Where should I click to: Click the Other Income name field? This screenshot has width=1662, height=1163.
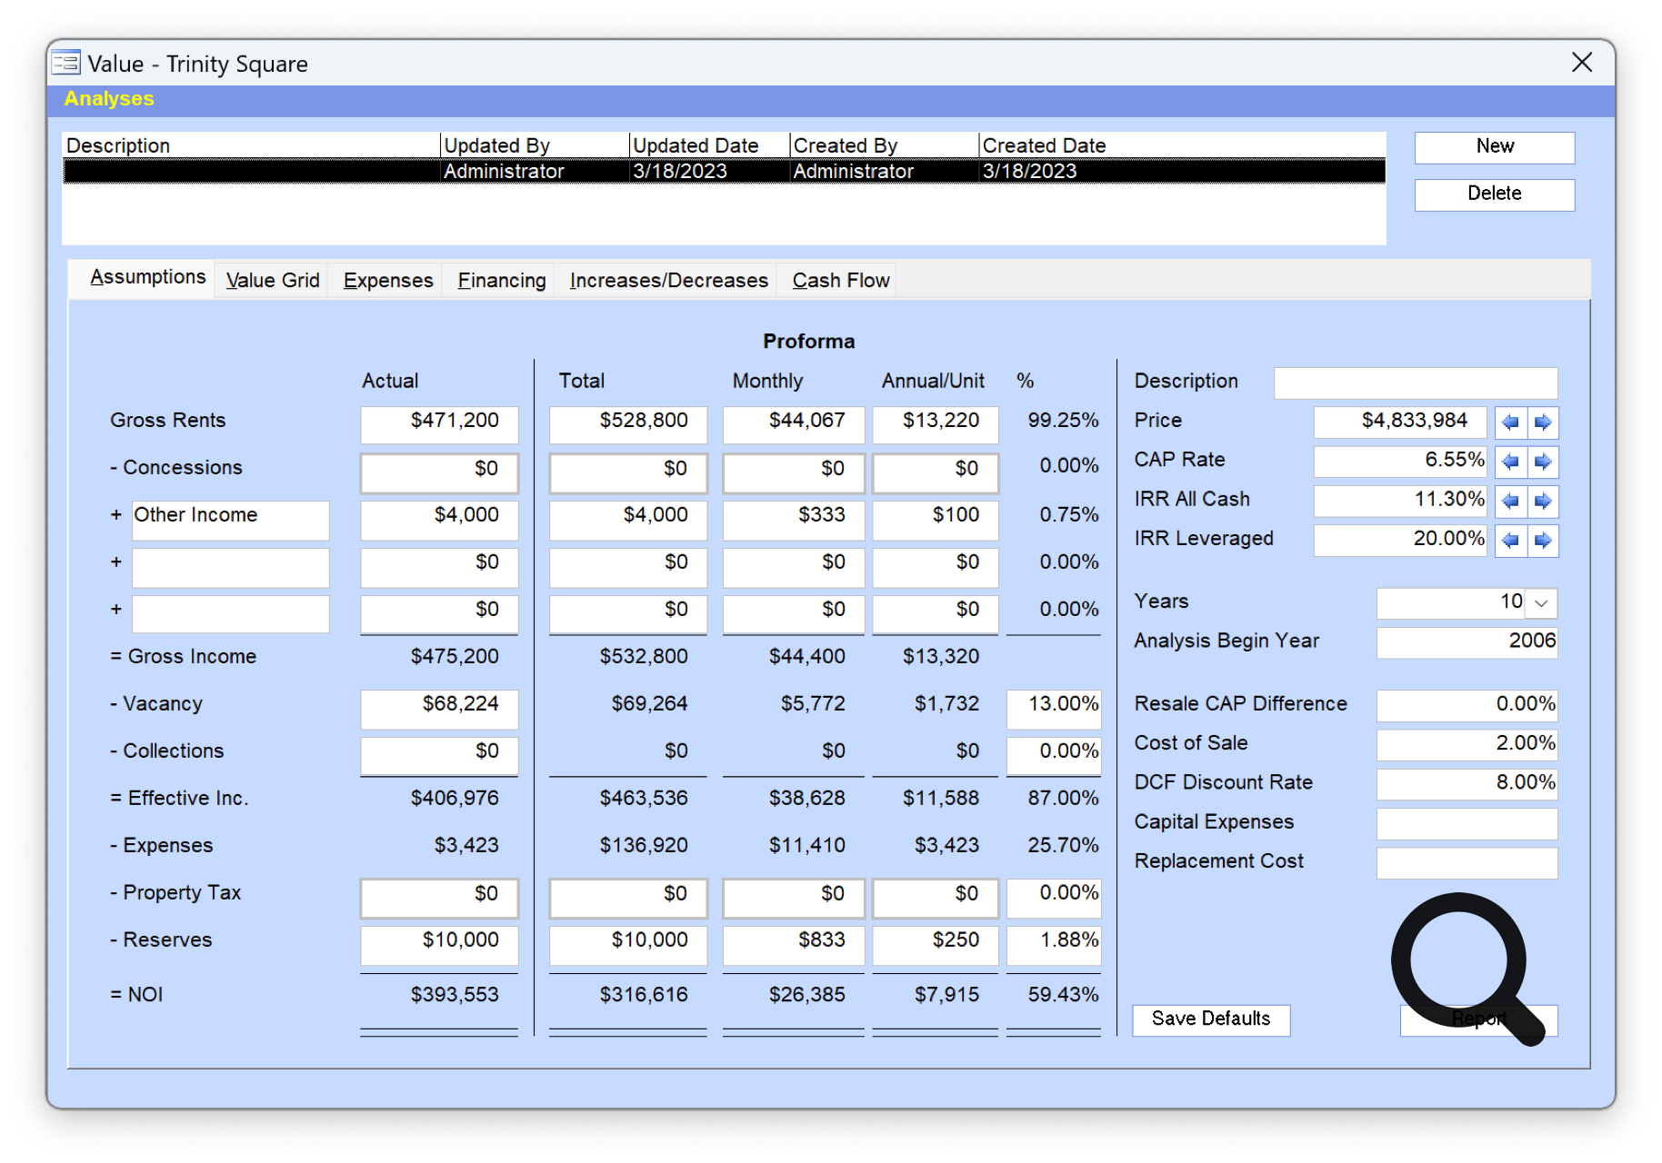click(x=230, y=520)
